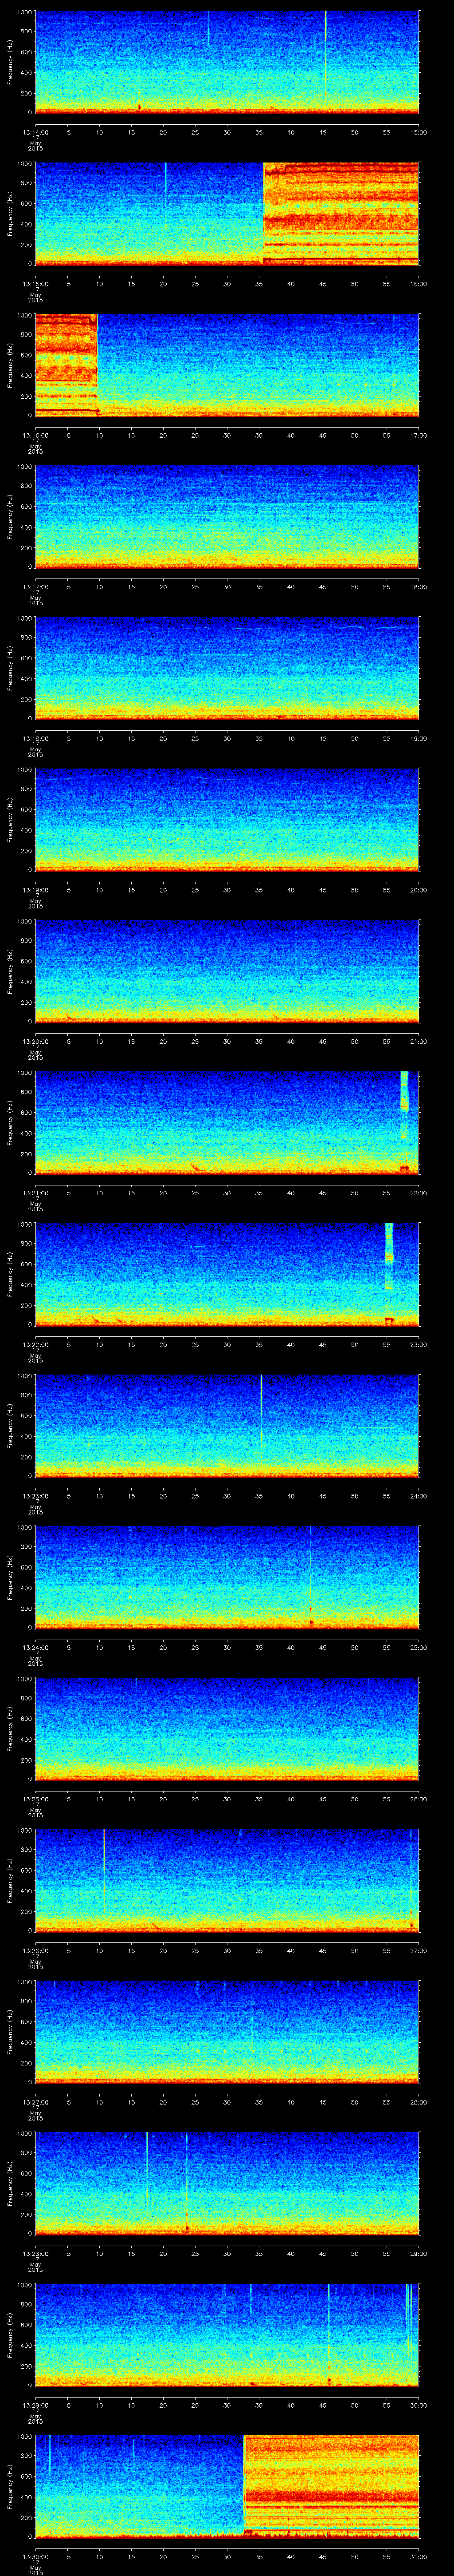This screenshot has height=2576, width=454.
Task: Click the 13:22:00 start time label
Action: click(x=35, y=1345)
